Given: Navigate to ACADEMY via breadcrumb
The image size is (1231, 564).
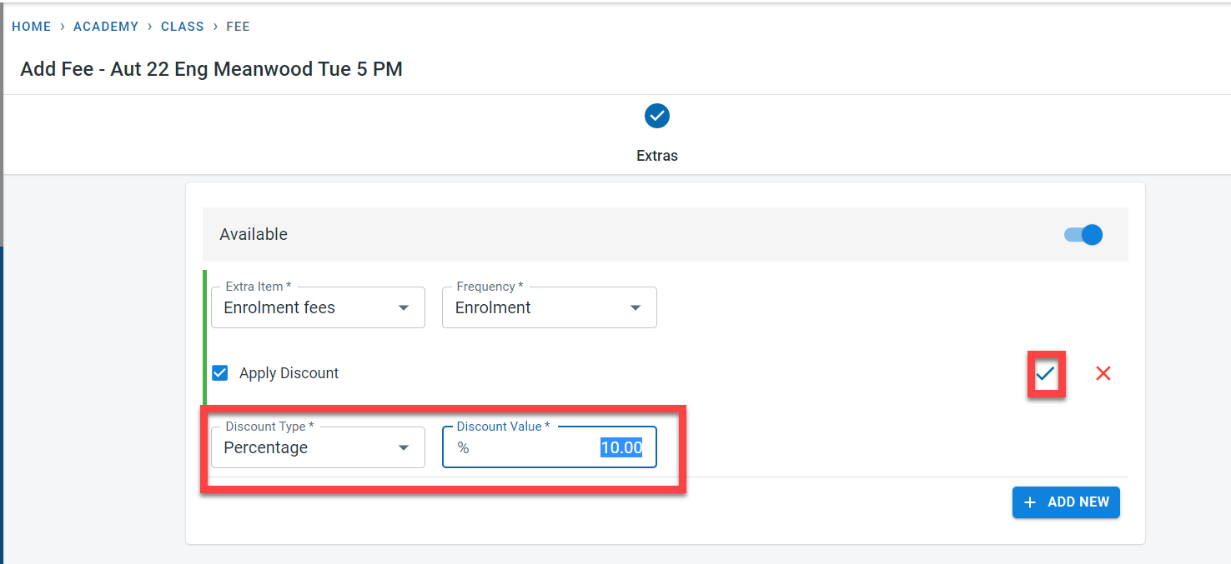Looking at the screenshot, I should 106,27.
